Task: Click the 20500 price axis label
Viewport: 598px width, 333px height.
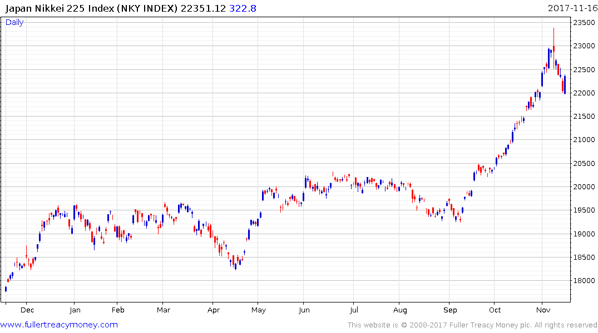Action: click(584, 164)
